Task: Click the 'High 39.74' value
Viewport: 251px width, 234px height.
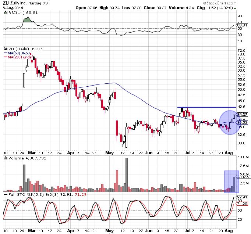Action: [110, 8]
